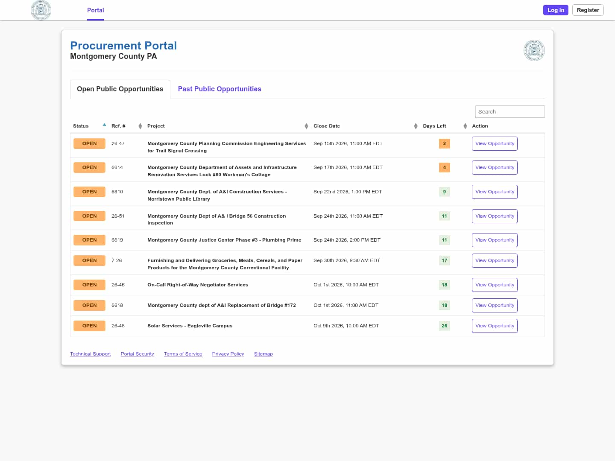Click project title 'Solar Services - Eagleville Campus'

point(190,326)
